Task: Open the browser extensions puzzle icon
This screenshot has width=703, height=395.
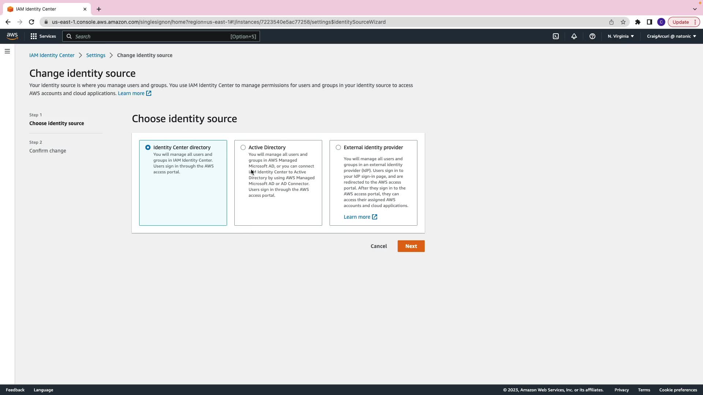Action: pyautogui.click(x=638, y=22)
